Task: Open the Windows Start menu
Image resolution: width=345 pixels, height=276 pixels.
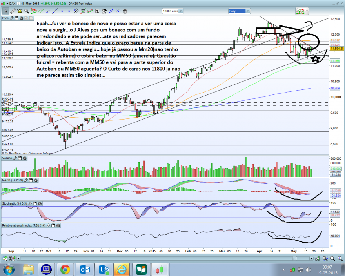Action: (9, 269)
